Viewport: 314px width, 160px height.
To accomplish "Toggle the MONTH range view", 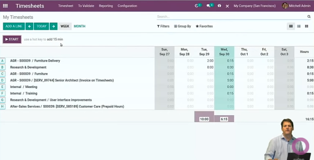I will (x=79, y=26).
